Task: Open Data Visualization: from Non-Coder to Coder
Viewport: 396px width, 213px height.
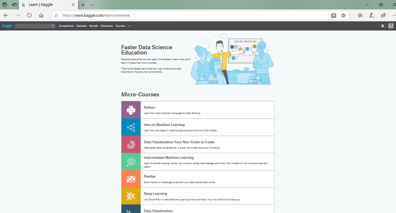Action: pos(179,142)
